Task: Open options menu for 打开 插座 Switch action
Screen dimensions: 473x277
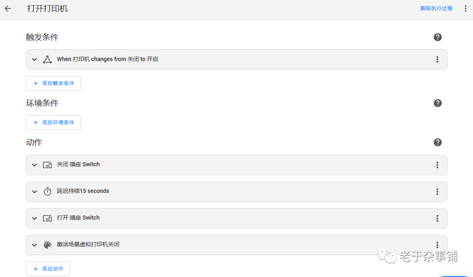Action: pos(437,218)
